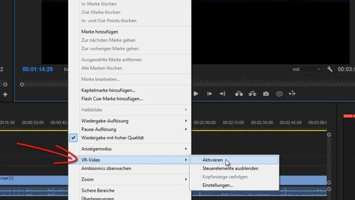355x200 pixels.
Task: Click the plus button editor icon
Action: point(5,94)
